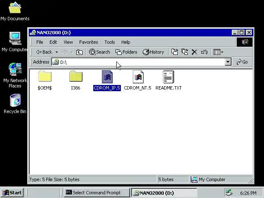Screen dimensions: 264x198
Task: Open the $OEM$ folder icon
Action: coord(45,76)
